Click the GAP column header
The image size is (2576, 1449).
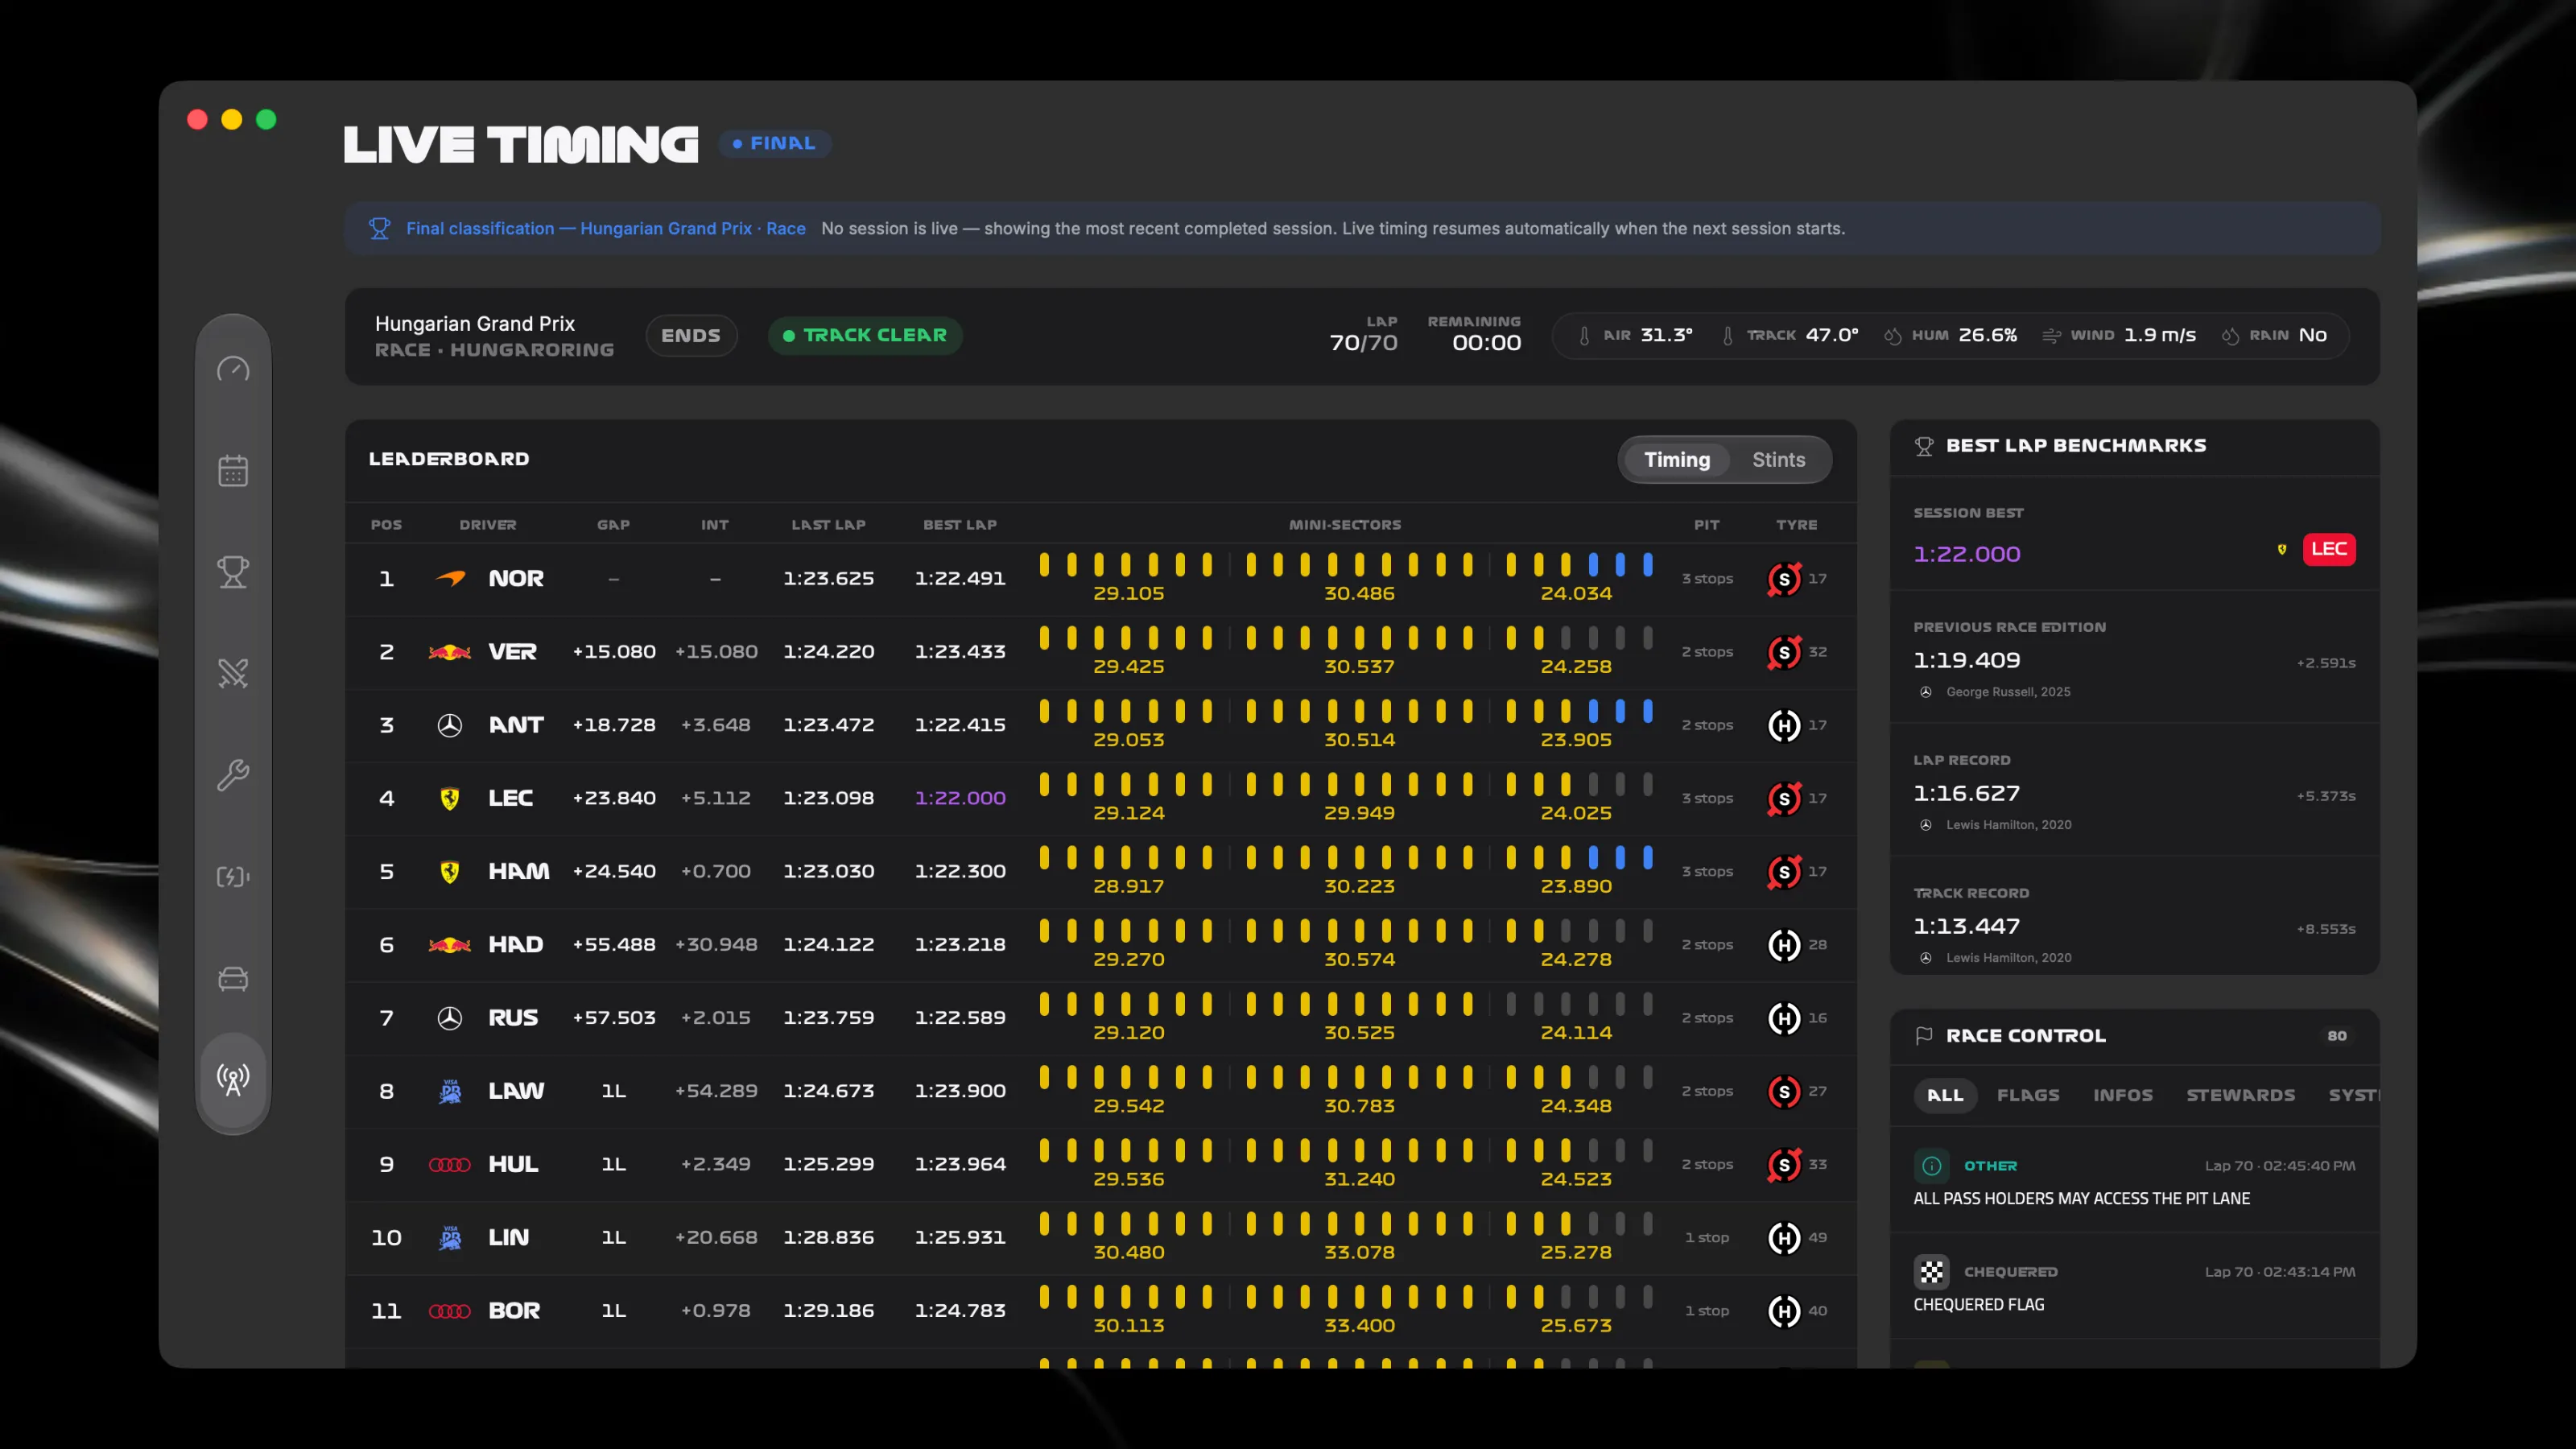click(614, 525)
